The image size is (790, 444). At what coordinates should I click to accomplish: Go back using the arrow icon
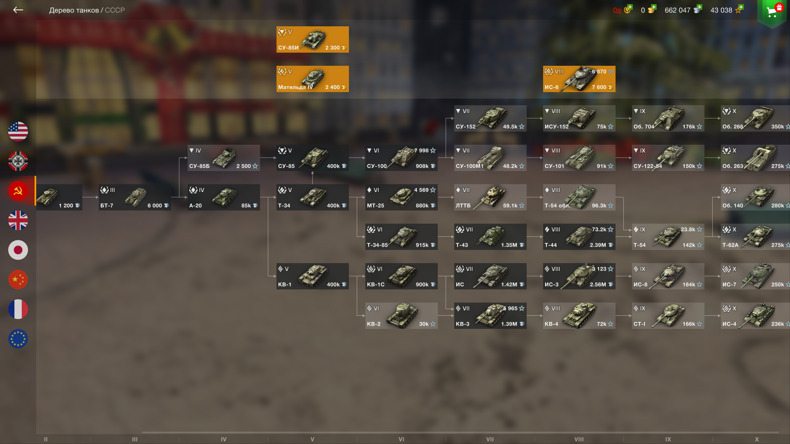click(18, 10)
